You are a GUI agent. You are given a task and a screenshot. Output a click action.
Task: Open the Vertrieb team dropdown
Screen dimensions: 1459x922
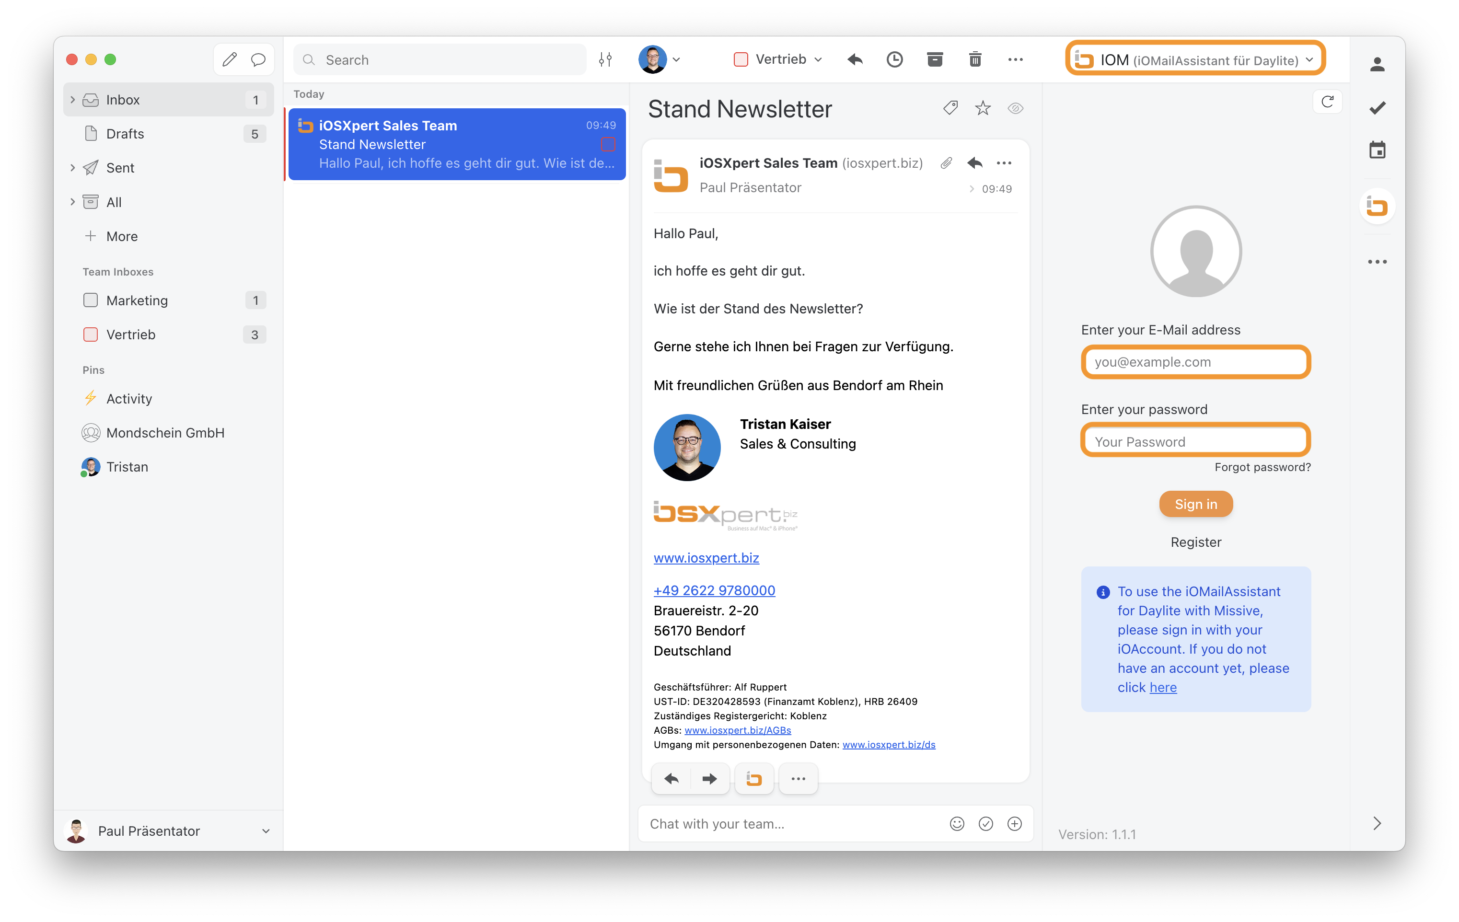click(x=778, y=59)
